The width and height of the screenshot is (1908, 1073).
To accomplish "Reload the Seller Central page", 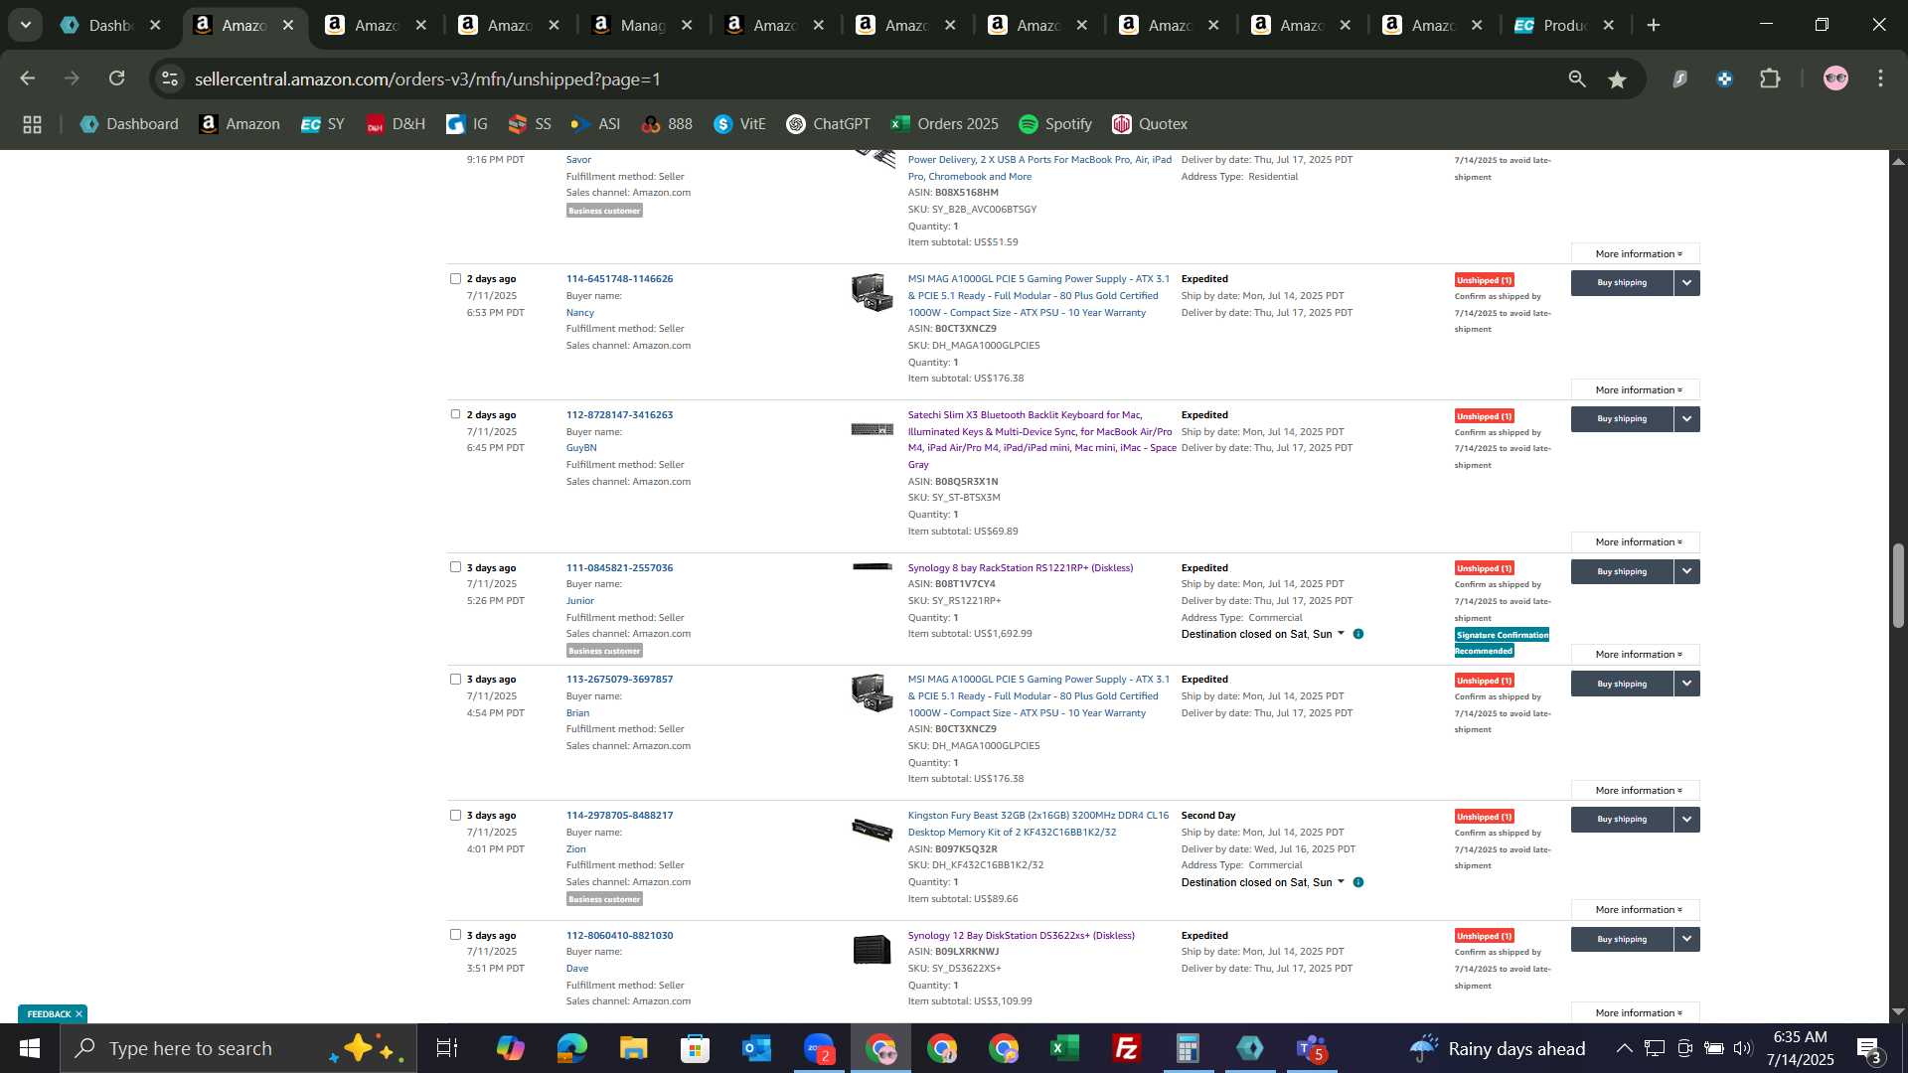I will (x=117, y=78).
